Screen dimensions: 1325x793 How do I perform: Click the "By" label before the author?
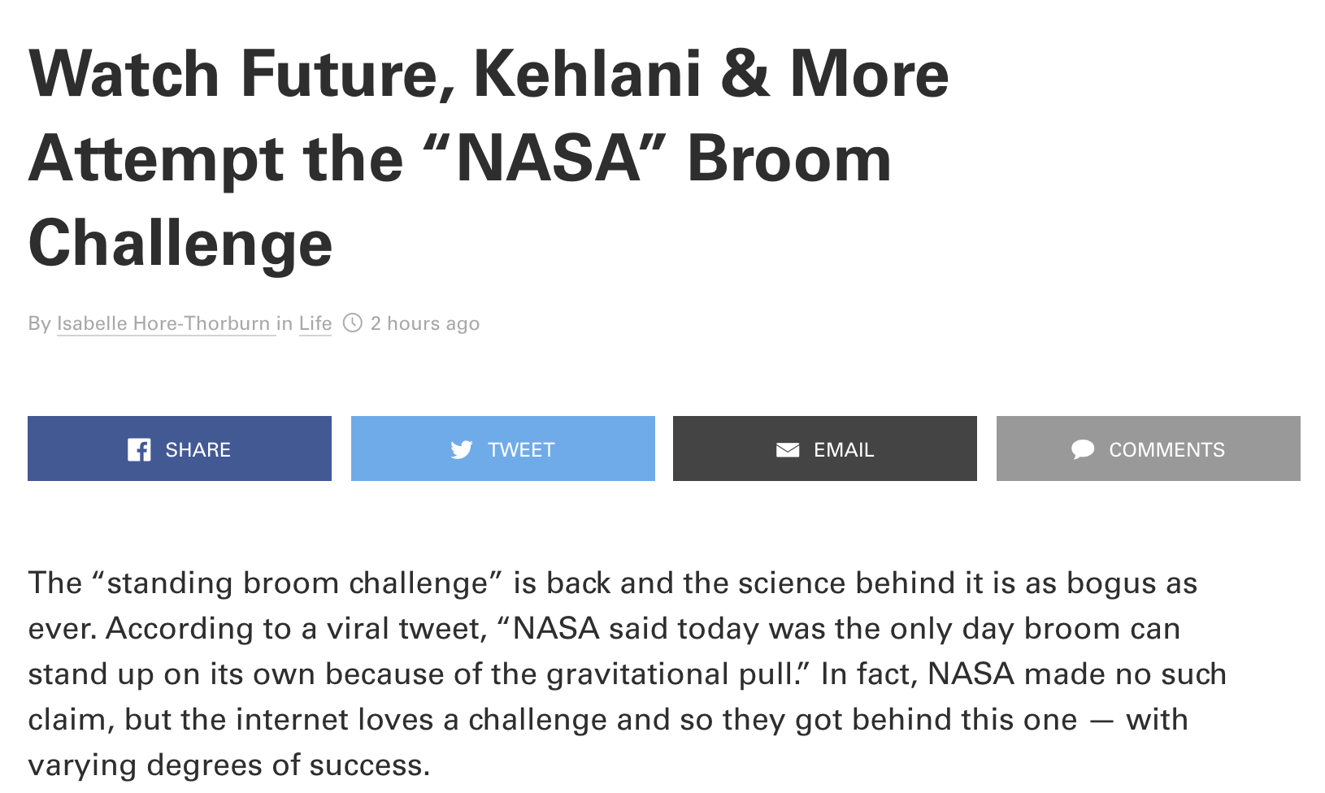[39, 323]
